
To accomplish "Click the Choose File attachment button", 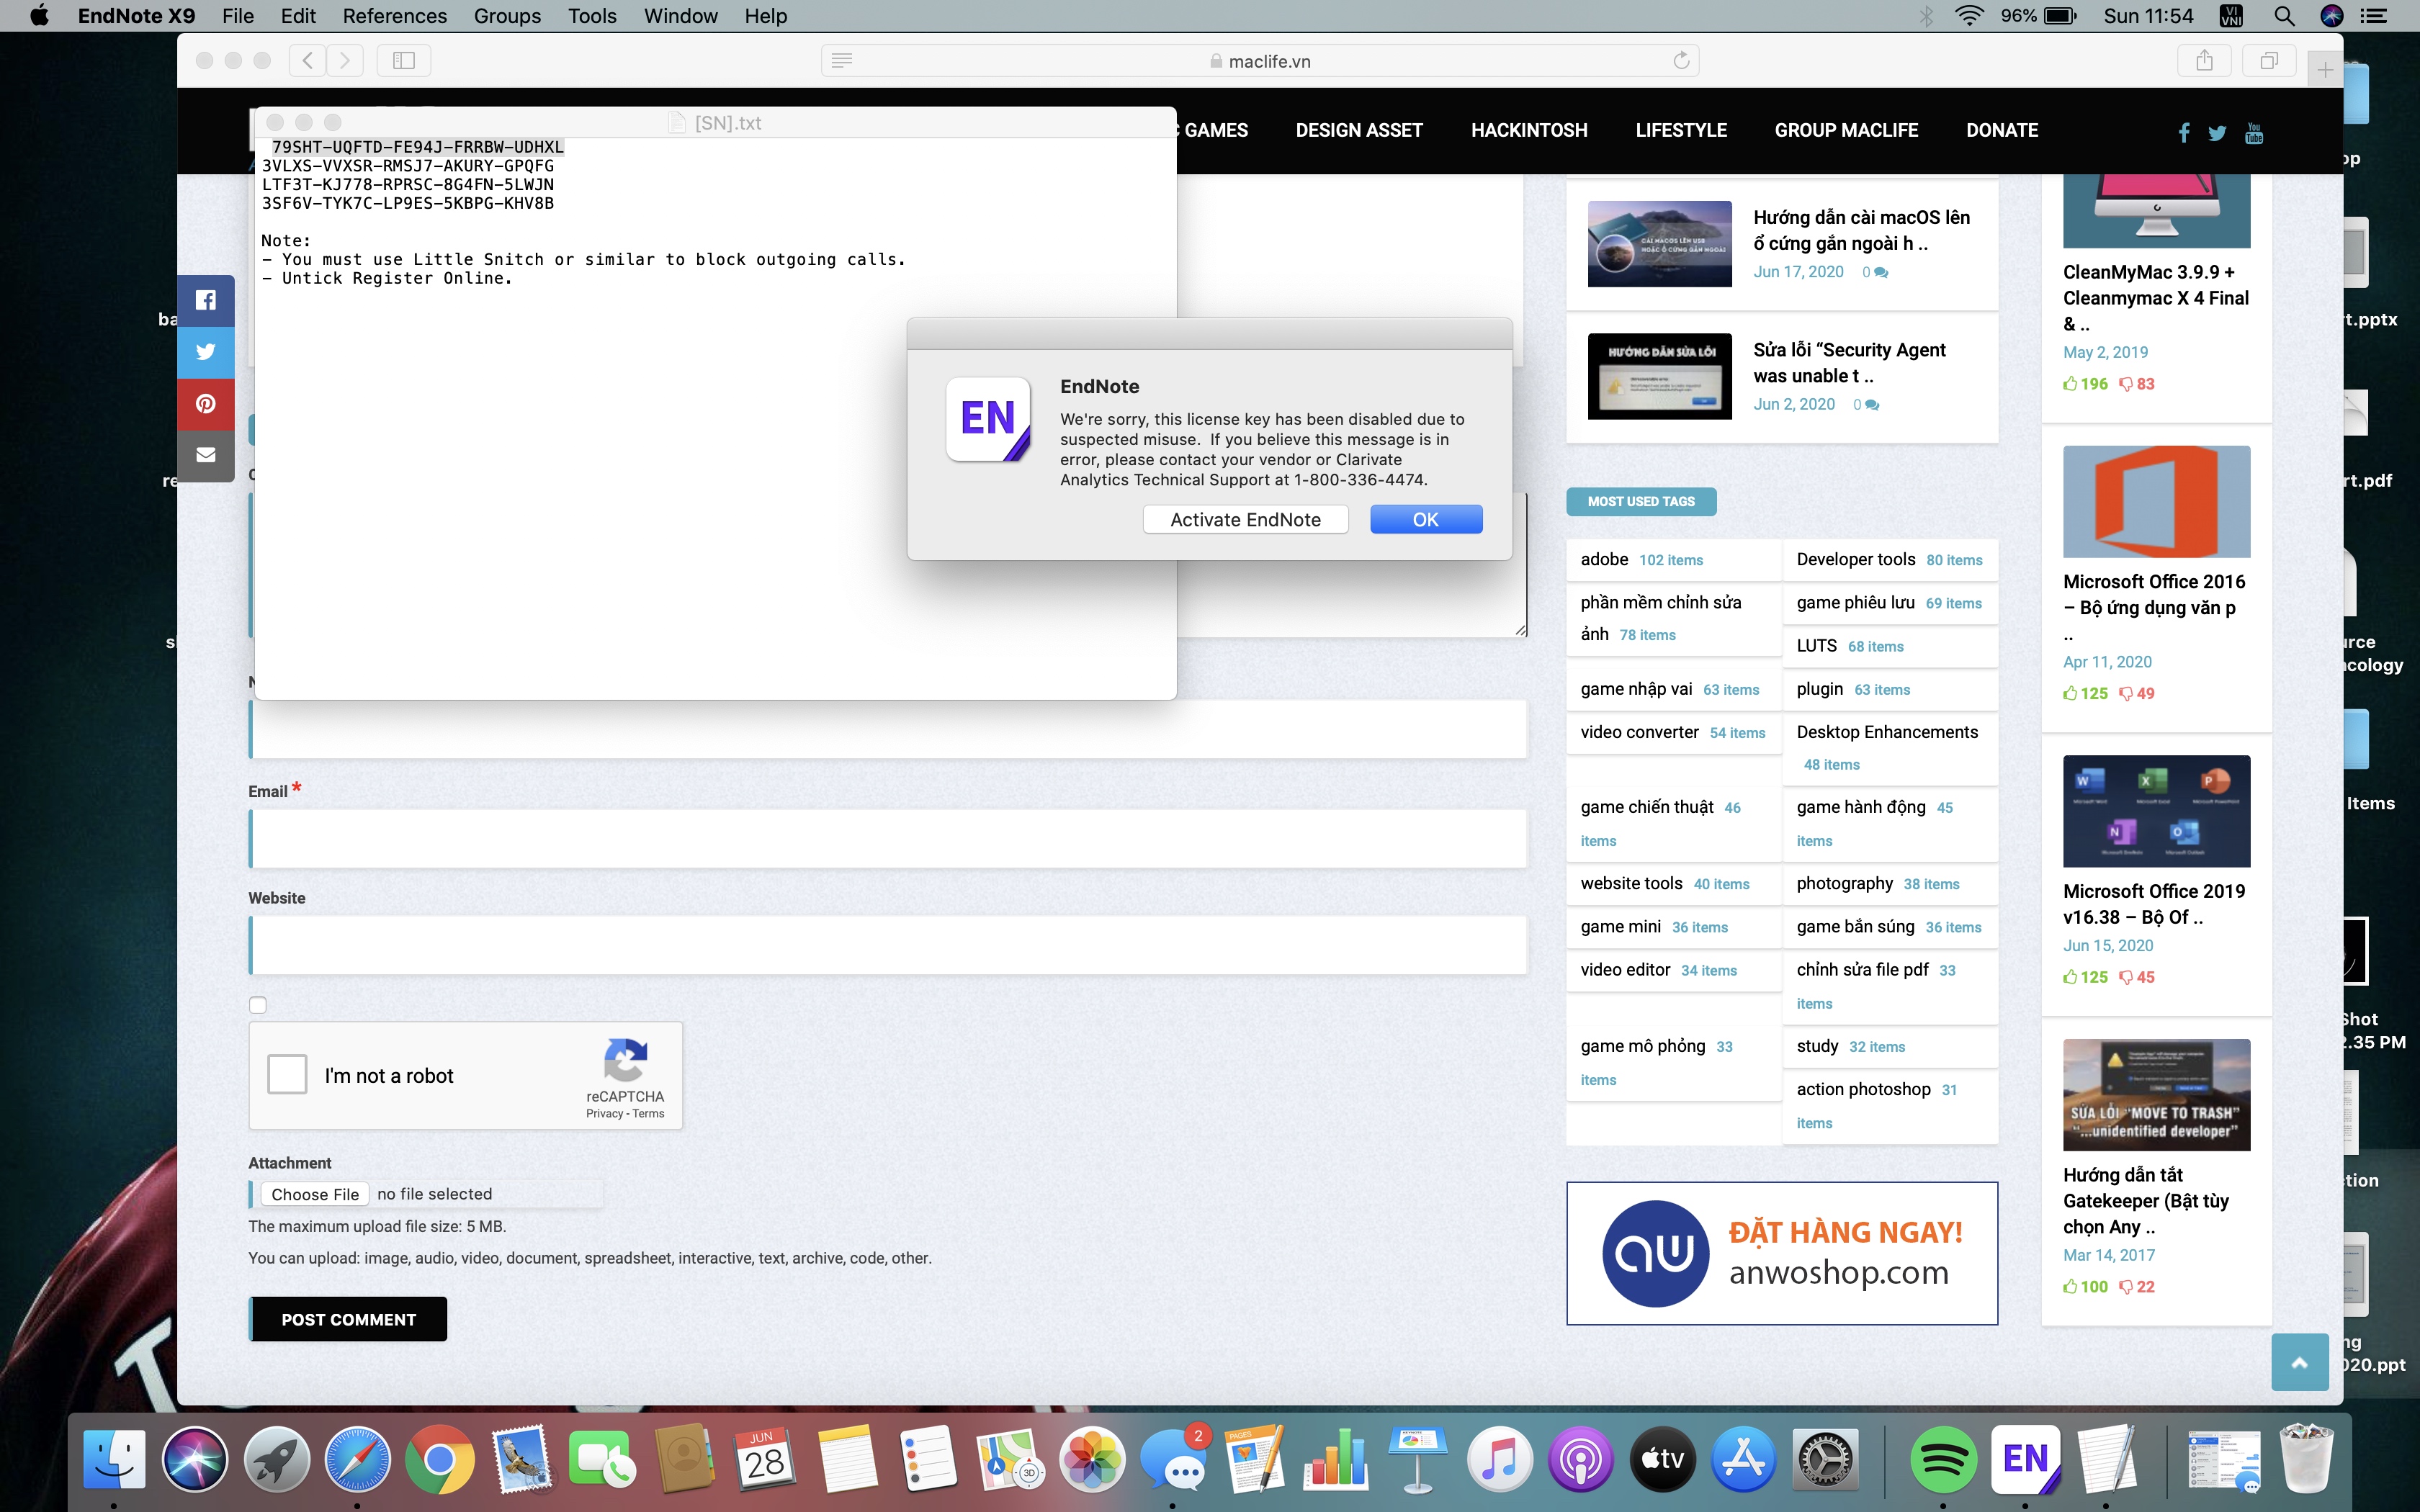I will click(315, 1194).
